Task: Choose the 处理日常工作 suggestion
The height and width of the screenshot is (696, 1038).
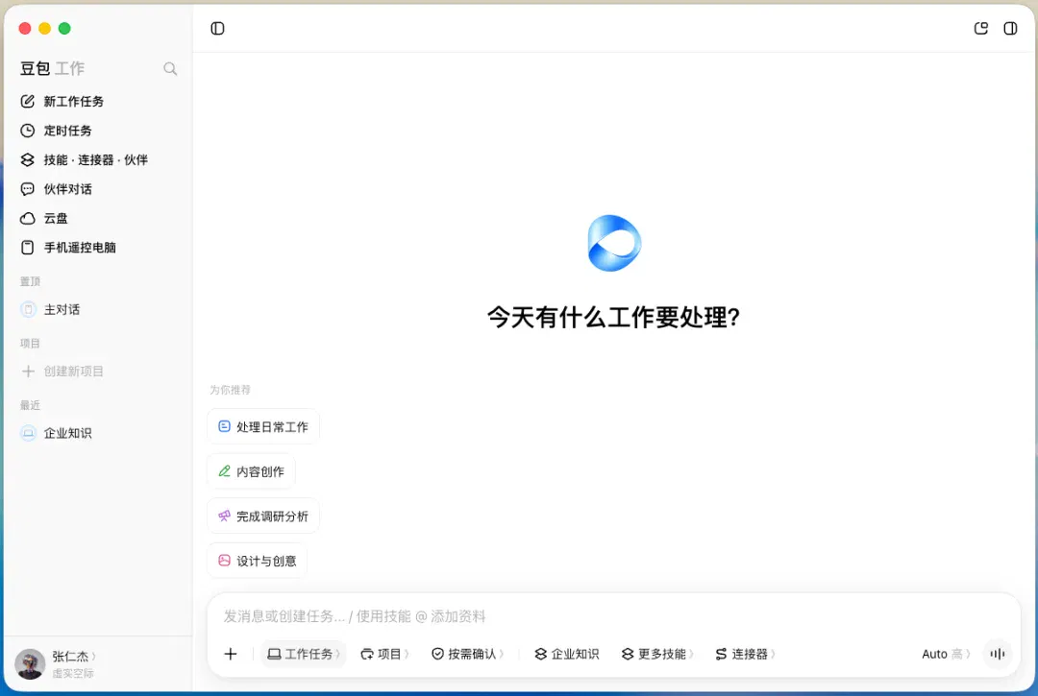Action: point(263,427)
